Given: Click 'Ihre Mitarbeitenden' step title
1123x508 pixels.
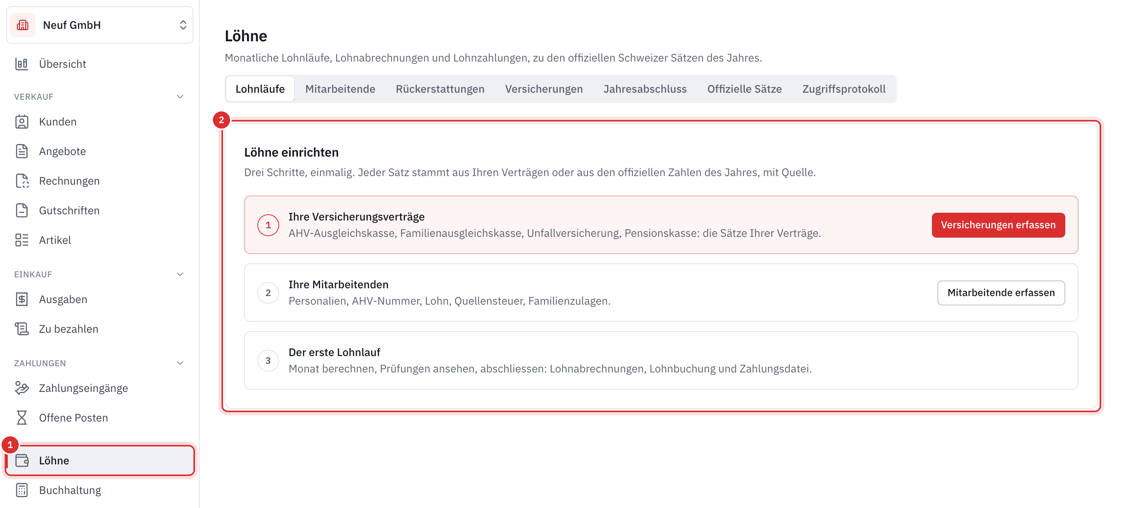Looking at the screenshot, I should pyautogui.click(x=338, y=284).
